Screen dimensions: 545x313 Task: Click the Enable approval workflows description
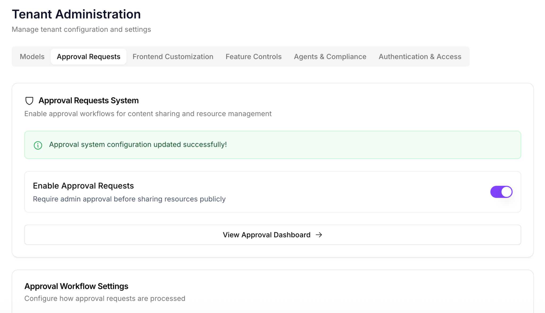(148, 114)
